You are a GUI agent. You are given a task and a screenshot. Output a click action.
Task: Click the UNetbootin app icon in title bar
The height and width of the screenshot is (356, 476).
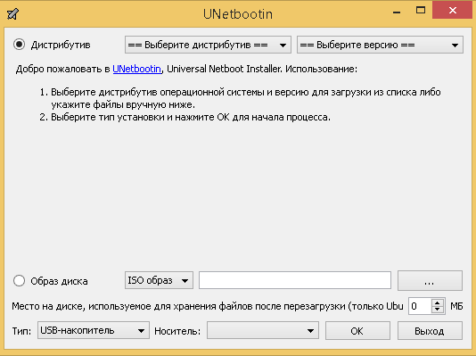12,13
